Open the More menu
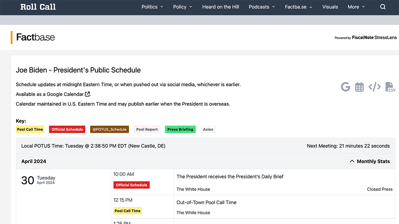 click(x=356, y=7)
